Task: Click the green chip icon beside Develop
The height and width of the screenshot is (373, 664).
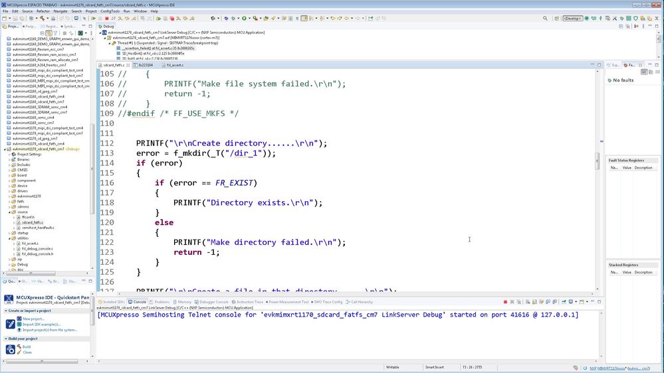Action: coord(587,19)
